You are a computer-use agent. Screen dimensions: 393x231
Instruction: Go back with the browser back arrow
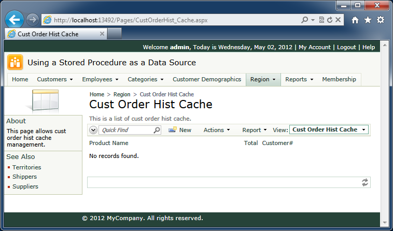pos(15,20)
